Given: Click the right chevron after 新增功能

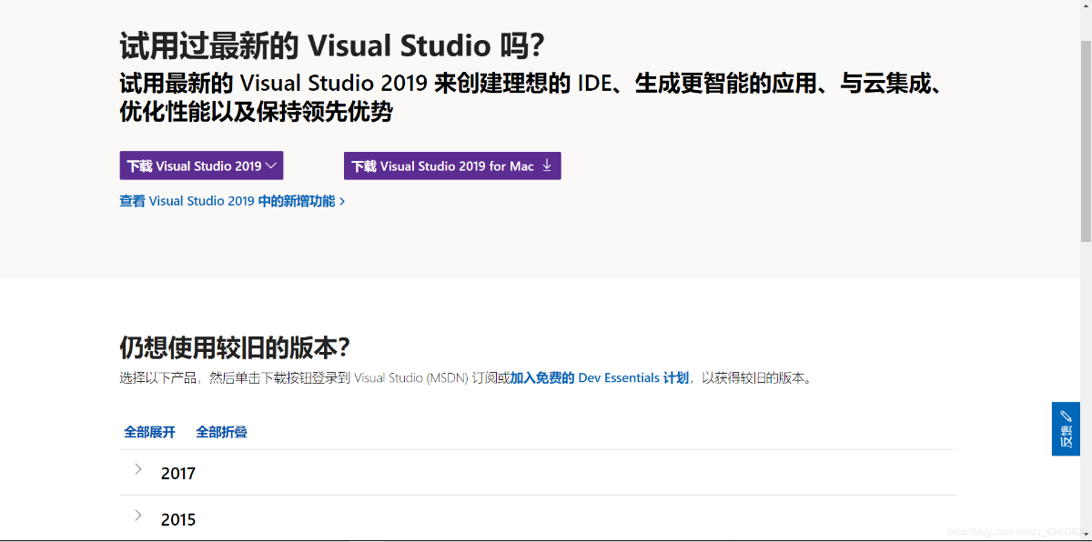Looking at the screenshot, I should pos(342,202).
